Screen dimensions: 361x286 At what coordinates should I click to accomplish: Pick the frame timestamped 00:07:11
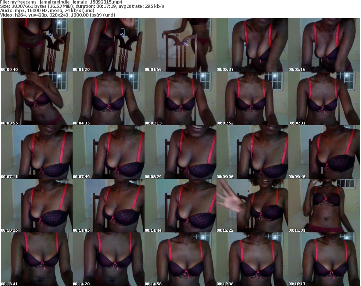point(37,152)
